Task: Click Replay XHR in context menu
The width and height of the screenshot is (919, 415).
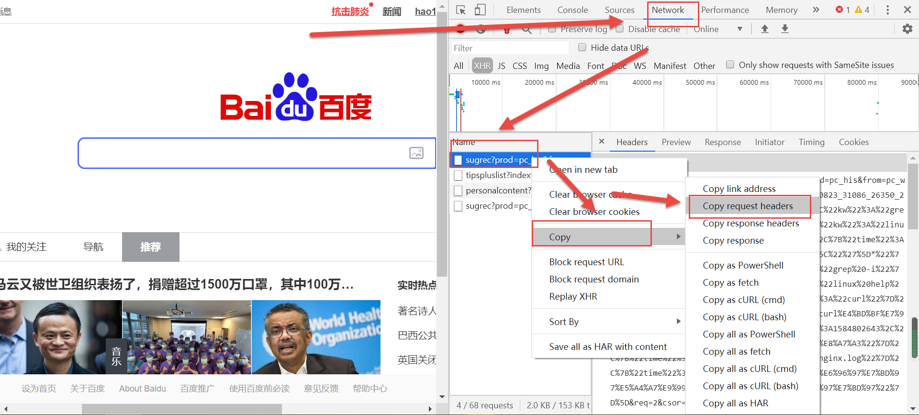Action: (x=573, y=296)
